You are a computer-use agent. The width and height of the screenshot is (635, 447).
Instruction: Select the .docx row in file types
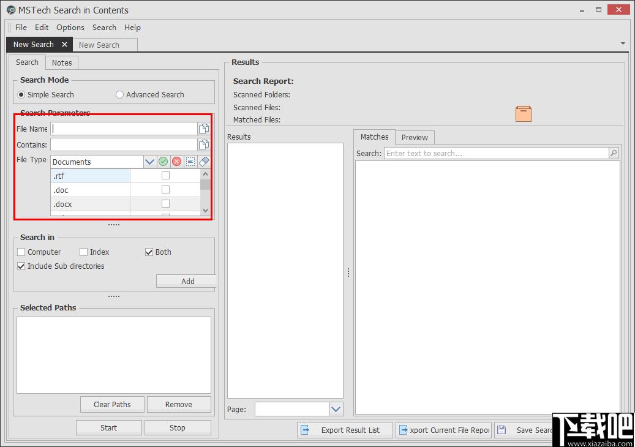point(126,204)
